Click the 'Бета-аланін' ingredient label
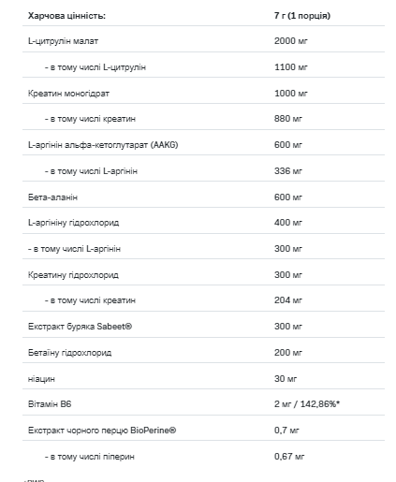The image size is (396, 482). (x=52, y=197)
